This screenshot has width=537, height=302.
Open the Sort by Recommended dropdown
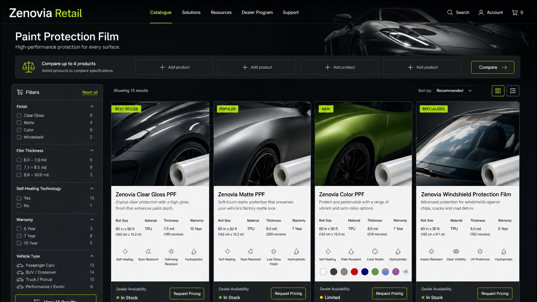pyautogui.click(x=454, y=91)
